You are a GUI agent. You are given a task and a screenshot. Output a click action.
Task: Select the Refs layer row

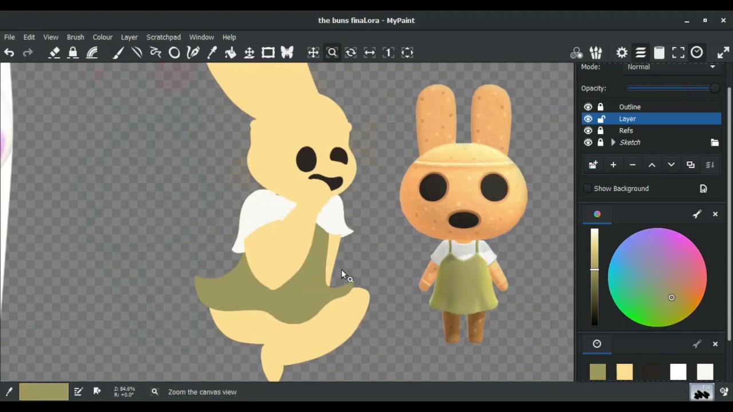pyautogui.click(x=652, y=130)
